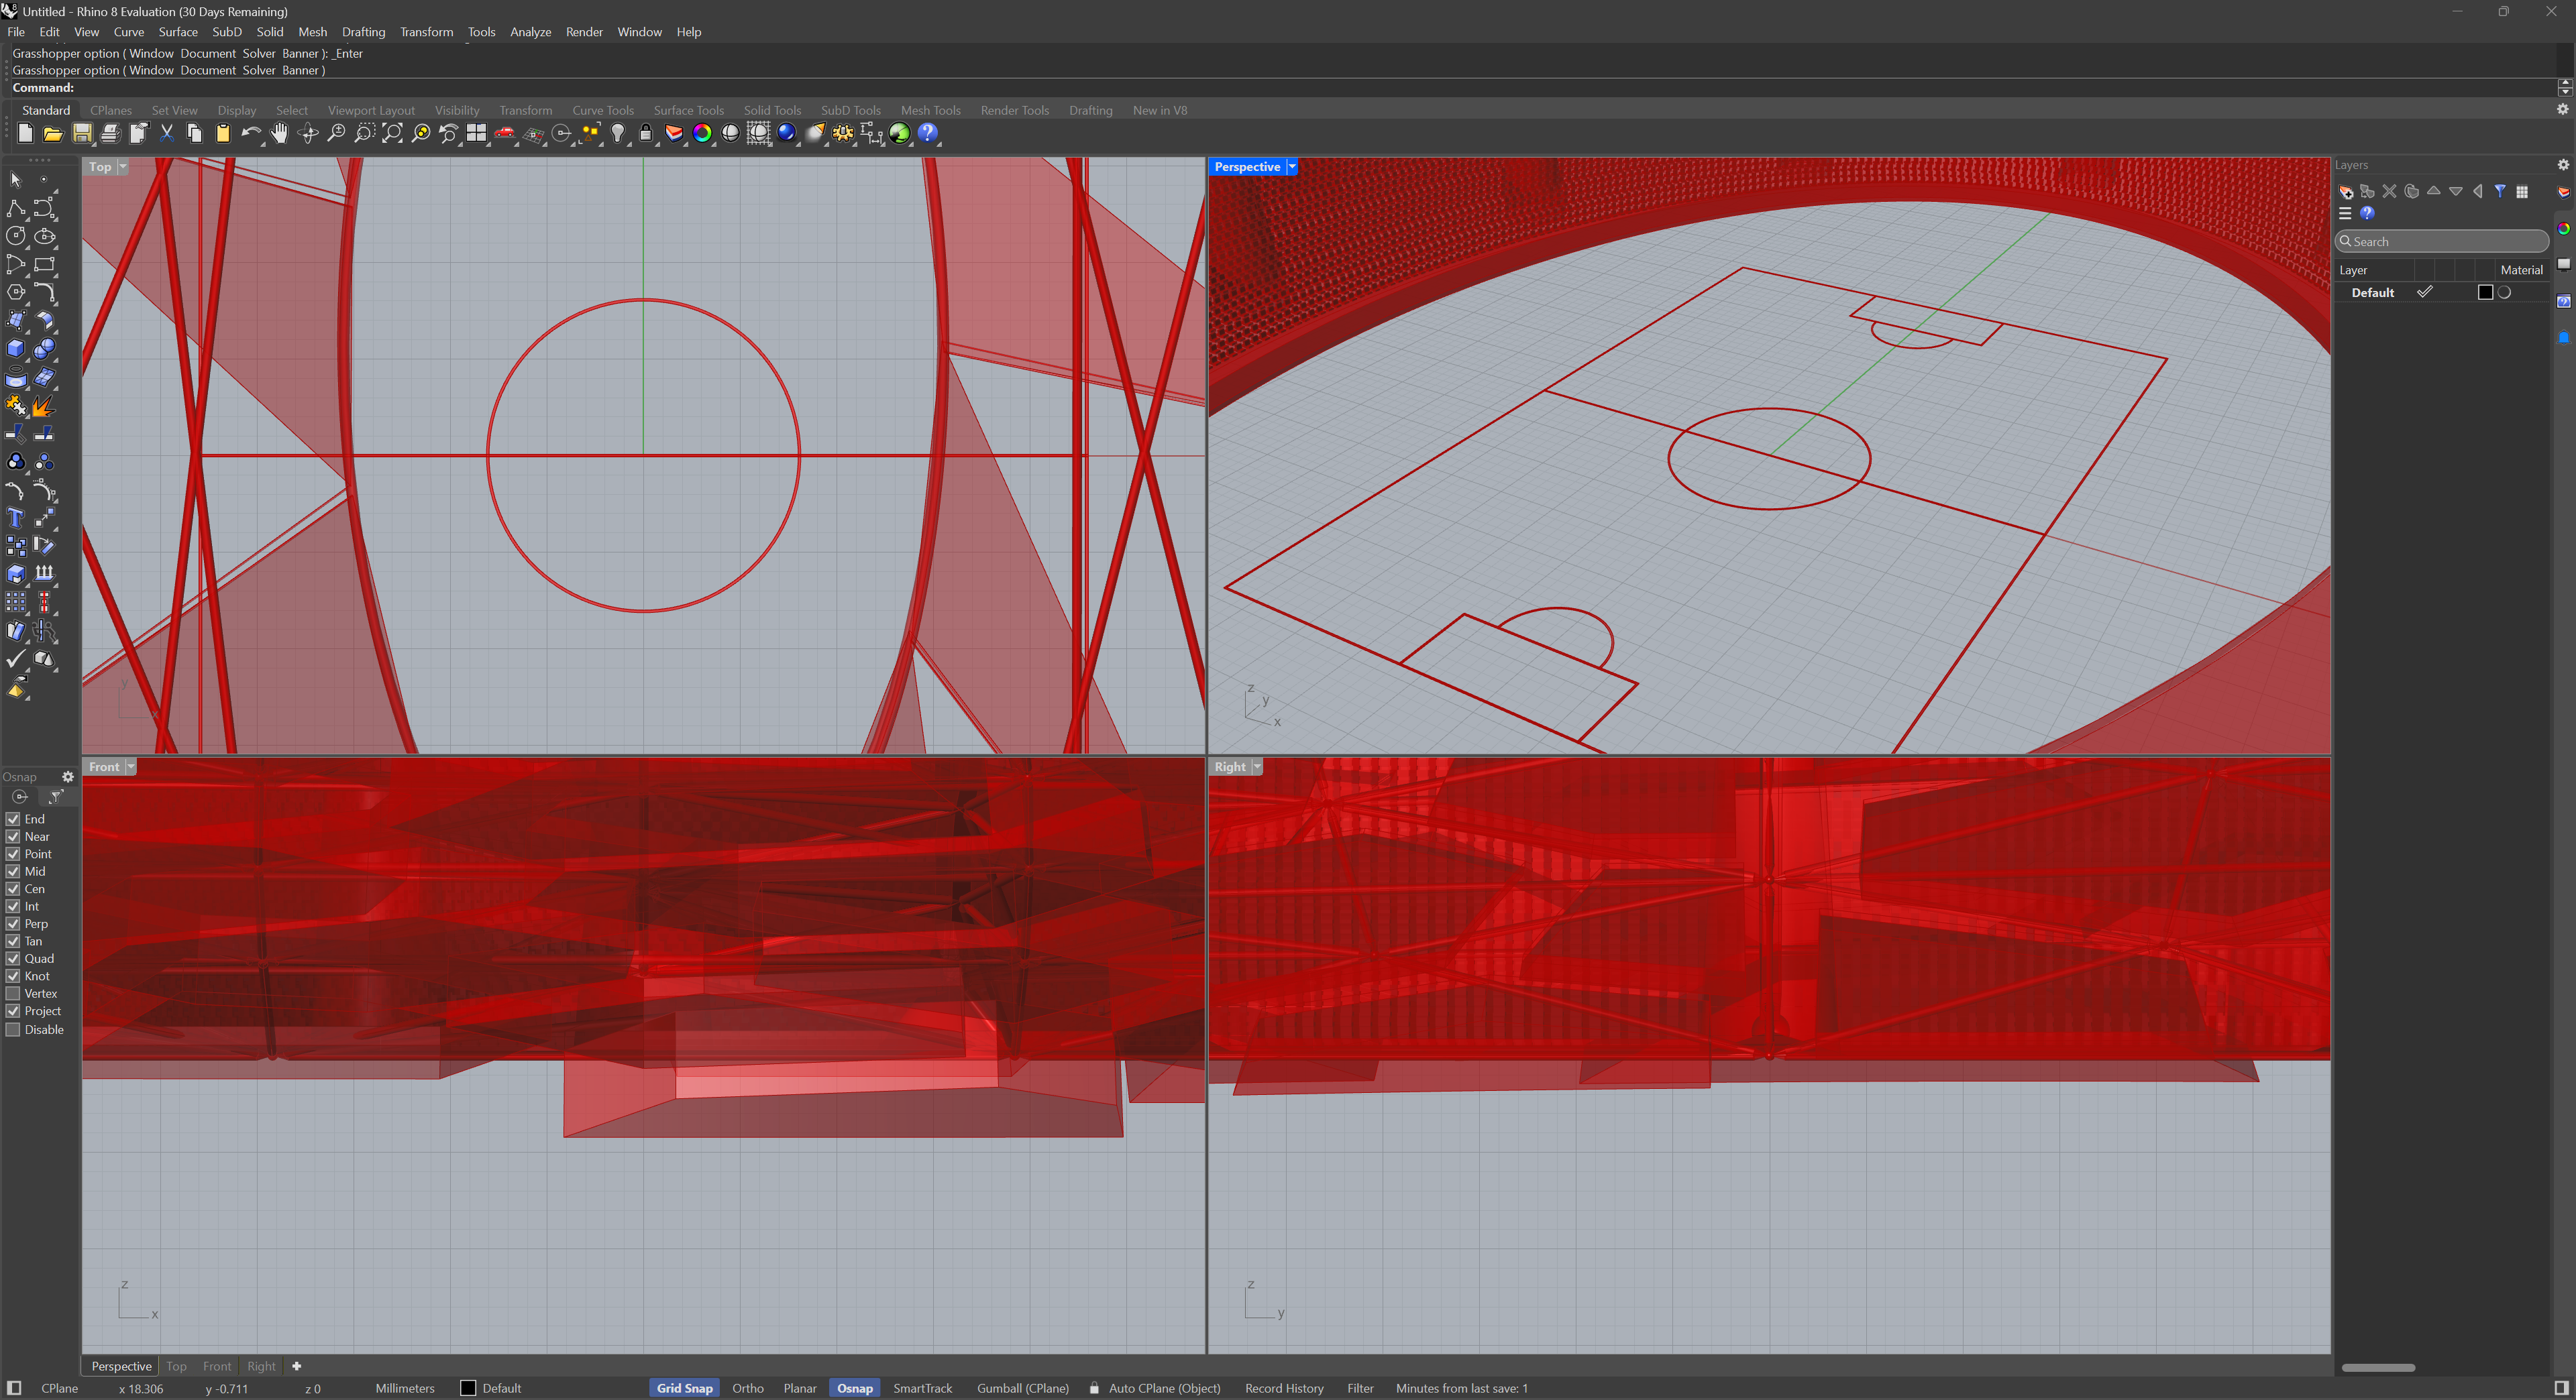Click the Hide objects lightbulb icon

[618, 133]
